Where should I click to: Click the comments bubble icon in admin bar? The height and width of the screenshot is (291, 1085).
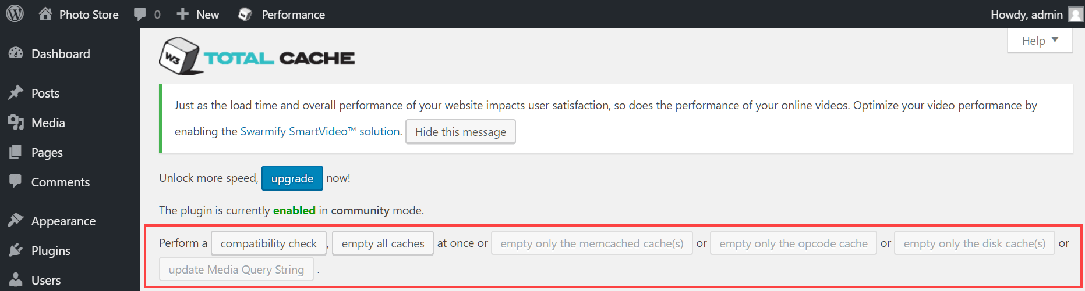pos(140,14)
